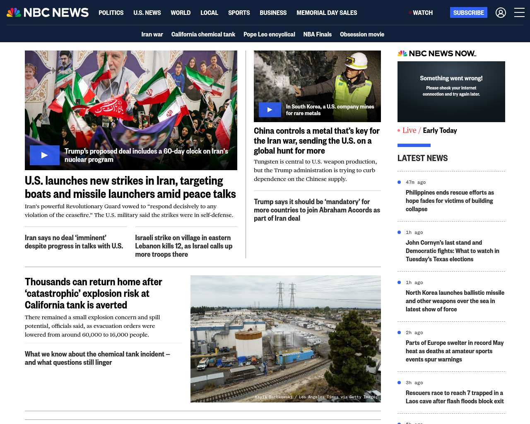Open North Korea ballistic missile story
Image resolution: width=530 pixels, height=424 pixels.
click(455, 301)
